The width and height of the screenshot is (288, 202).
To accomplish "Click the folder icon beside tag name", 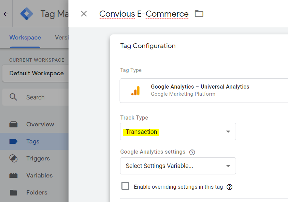I will 199,14.
